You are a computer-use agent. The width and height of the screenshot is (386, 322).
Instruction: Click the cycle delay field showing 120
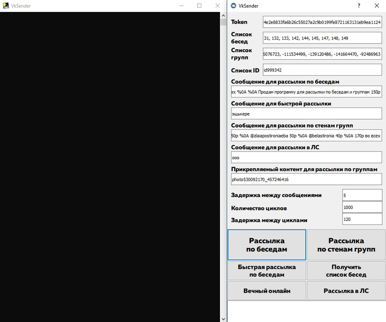(x=362, y=219)
